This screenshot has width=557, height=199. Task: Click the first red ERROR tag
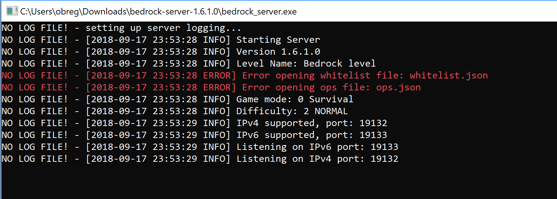tap(219, 76)
